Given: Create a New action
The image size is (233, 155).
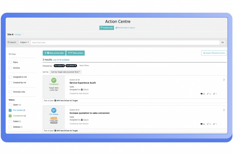Looking at the screenshot, I should [x=76, y=53].
